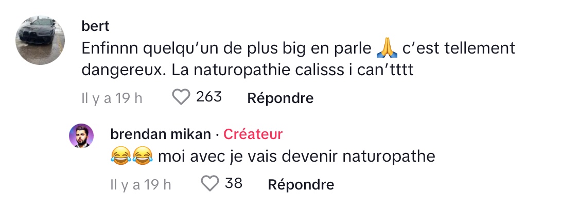Click the praying hands emoji in bert's comment
This screenshot has width=561, height=207.
coord(388,48)
